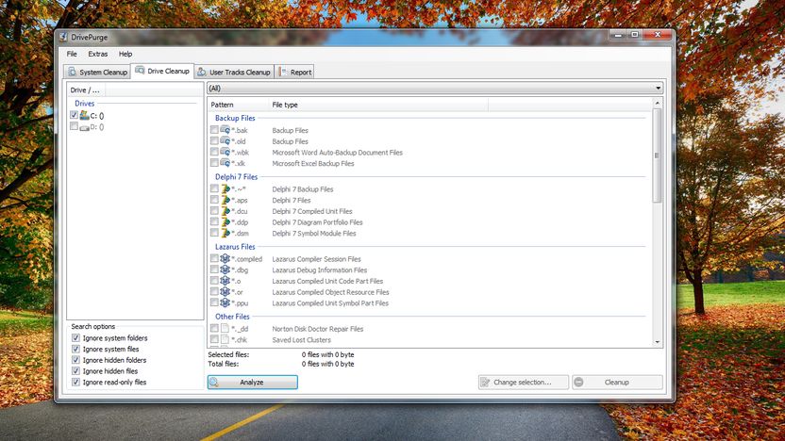Image resolution: width=785 pixels, height=441 pixels.
Task: Click the file list scrollbar thumb
Action: (658, 155)
